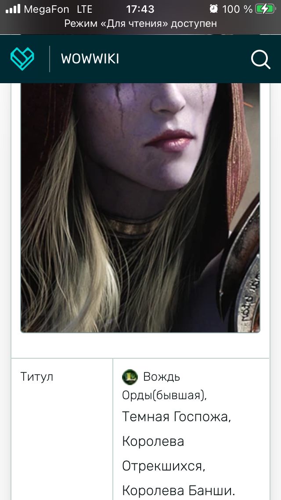Select the Темная Госпожа title

click(x=177, y=417)
